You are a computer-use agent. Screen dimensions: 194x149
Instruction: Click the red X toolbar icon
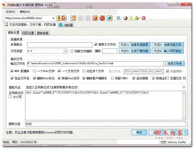(x=144, y=18)
